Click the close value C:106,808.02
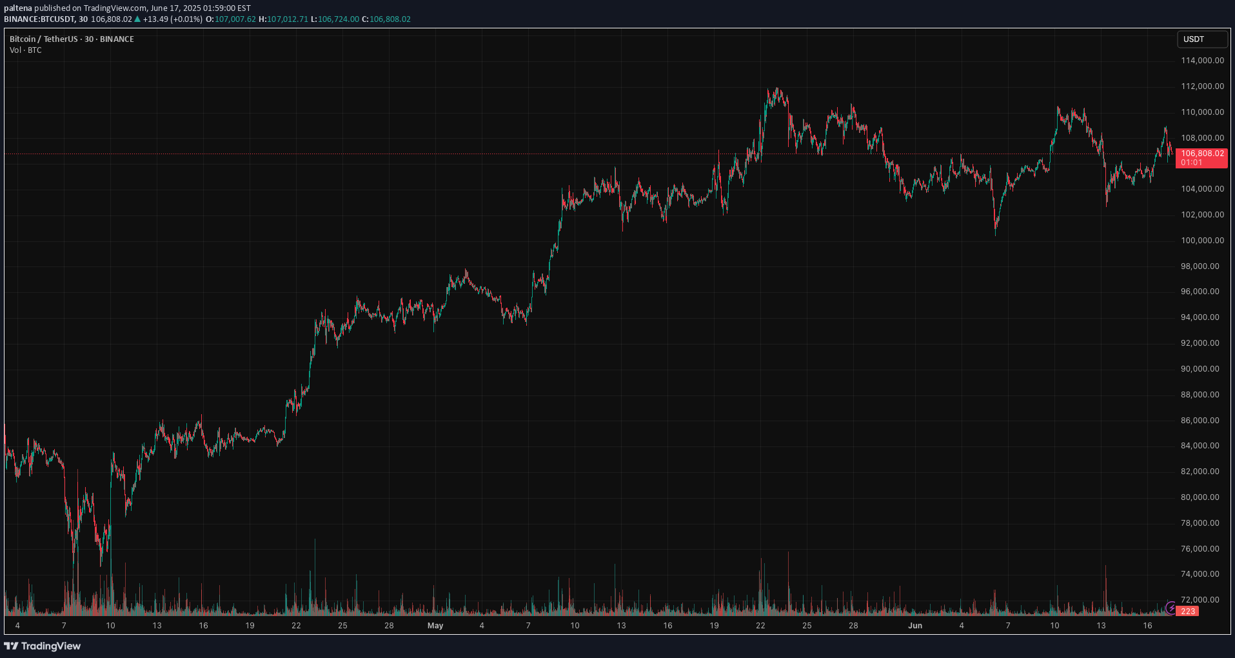 pyautogui.click(x=386, y=19)
